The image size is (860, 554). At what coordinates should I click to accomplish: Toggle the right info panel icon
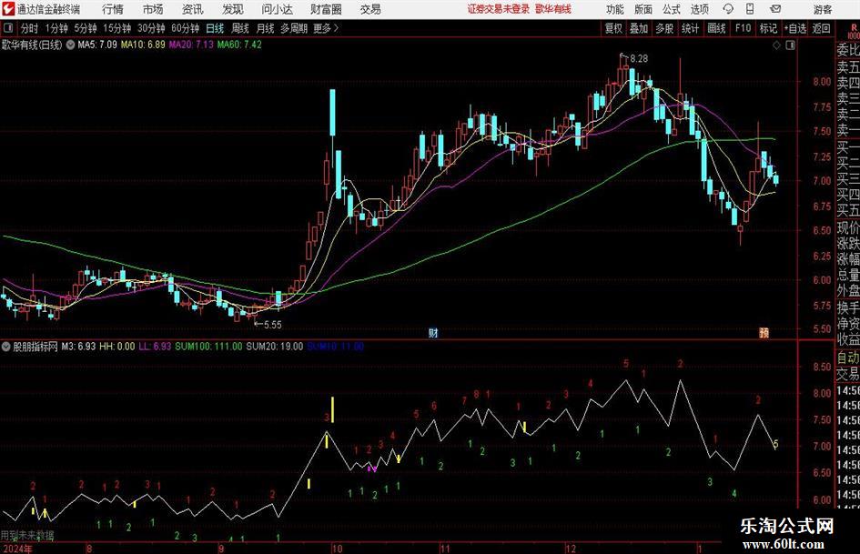tap(790, 45)
